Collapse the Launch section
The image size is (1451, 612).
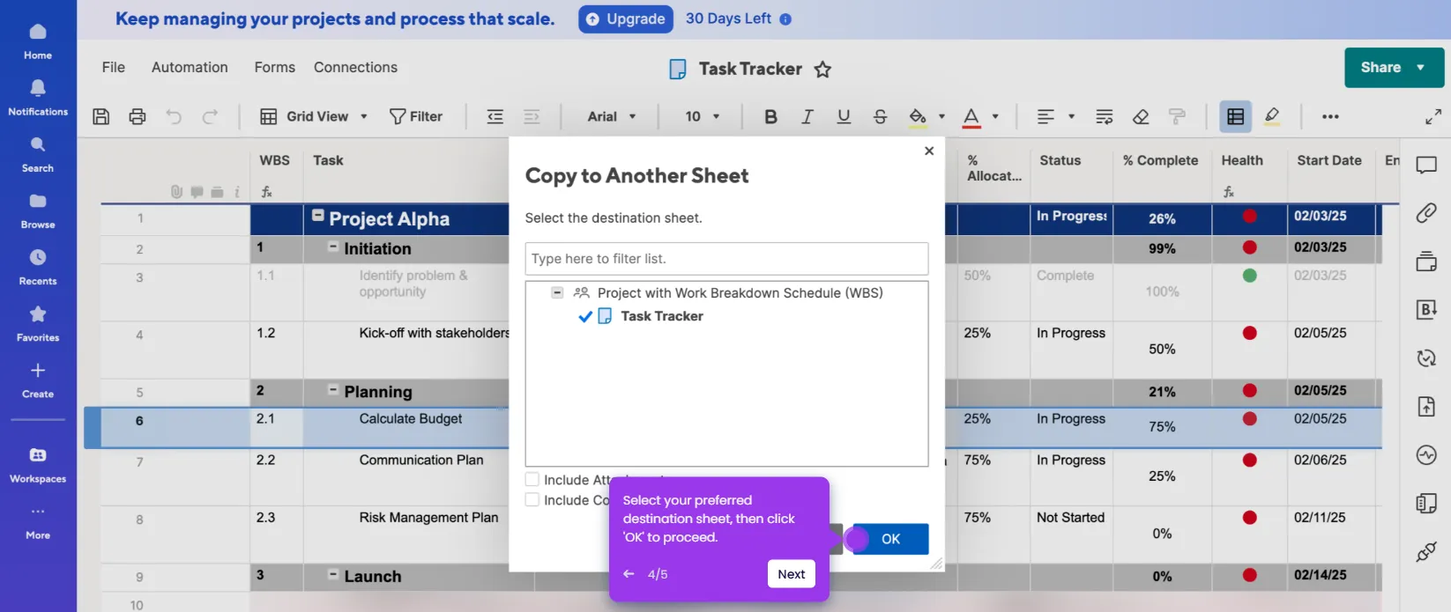(333, 574)
